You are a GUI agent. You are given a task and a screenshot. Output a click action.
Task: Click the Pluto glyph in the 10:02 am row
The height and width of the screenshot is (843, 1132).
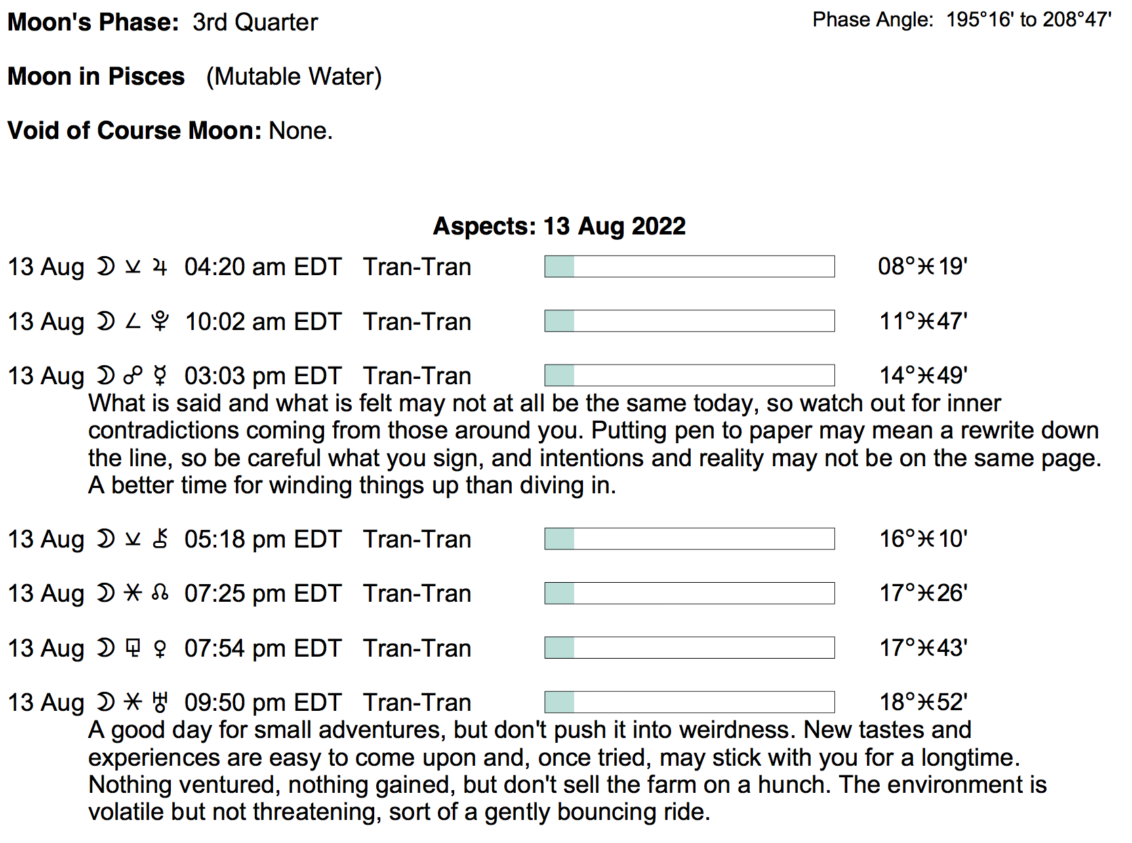160,321
